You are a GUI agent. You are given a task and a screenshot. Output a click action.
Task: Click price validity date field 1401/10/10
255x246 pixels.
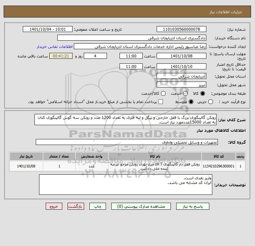[181, 66]
